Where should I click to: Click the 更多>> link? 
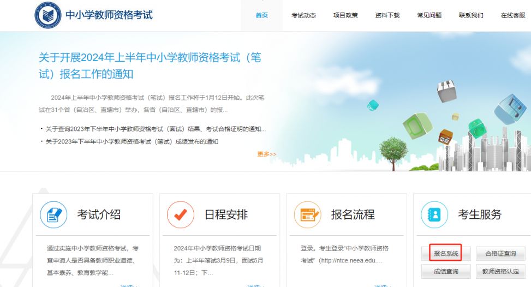266,154
